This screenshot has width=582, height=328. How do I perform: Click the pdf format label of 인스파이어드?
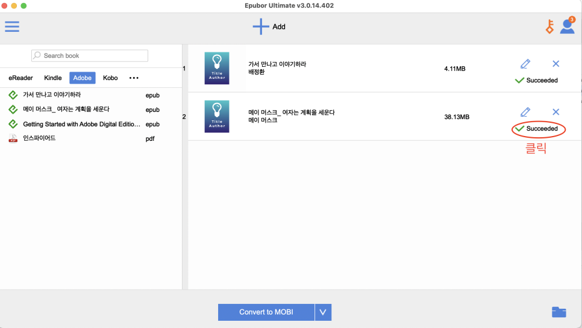(x=150, y=138)
